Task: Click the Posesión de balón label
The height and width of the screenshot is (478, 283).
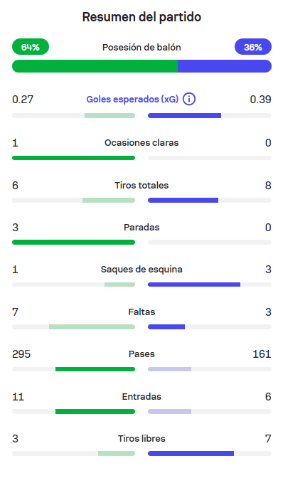Action: 141,47
